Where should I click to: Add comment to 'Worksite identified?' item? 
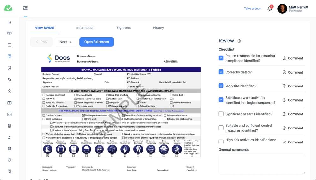coord(293,86)
